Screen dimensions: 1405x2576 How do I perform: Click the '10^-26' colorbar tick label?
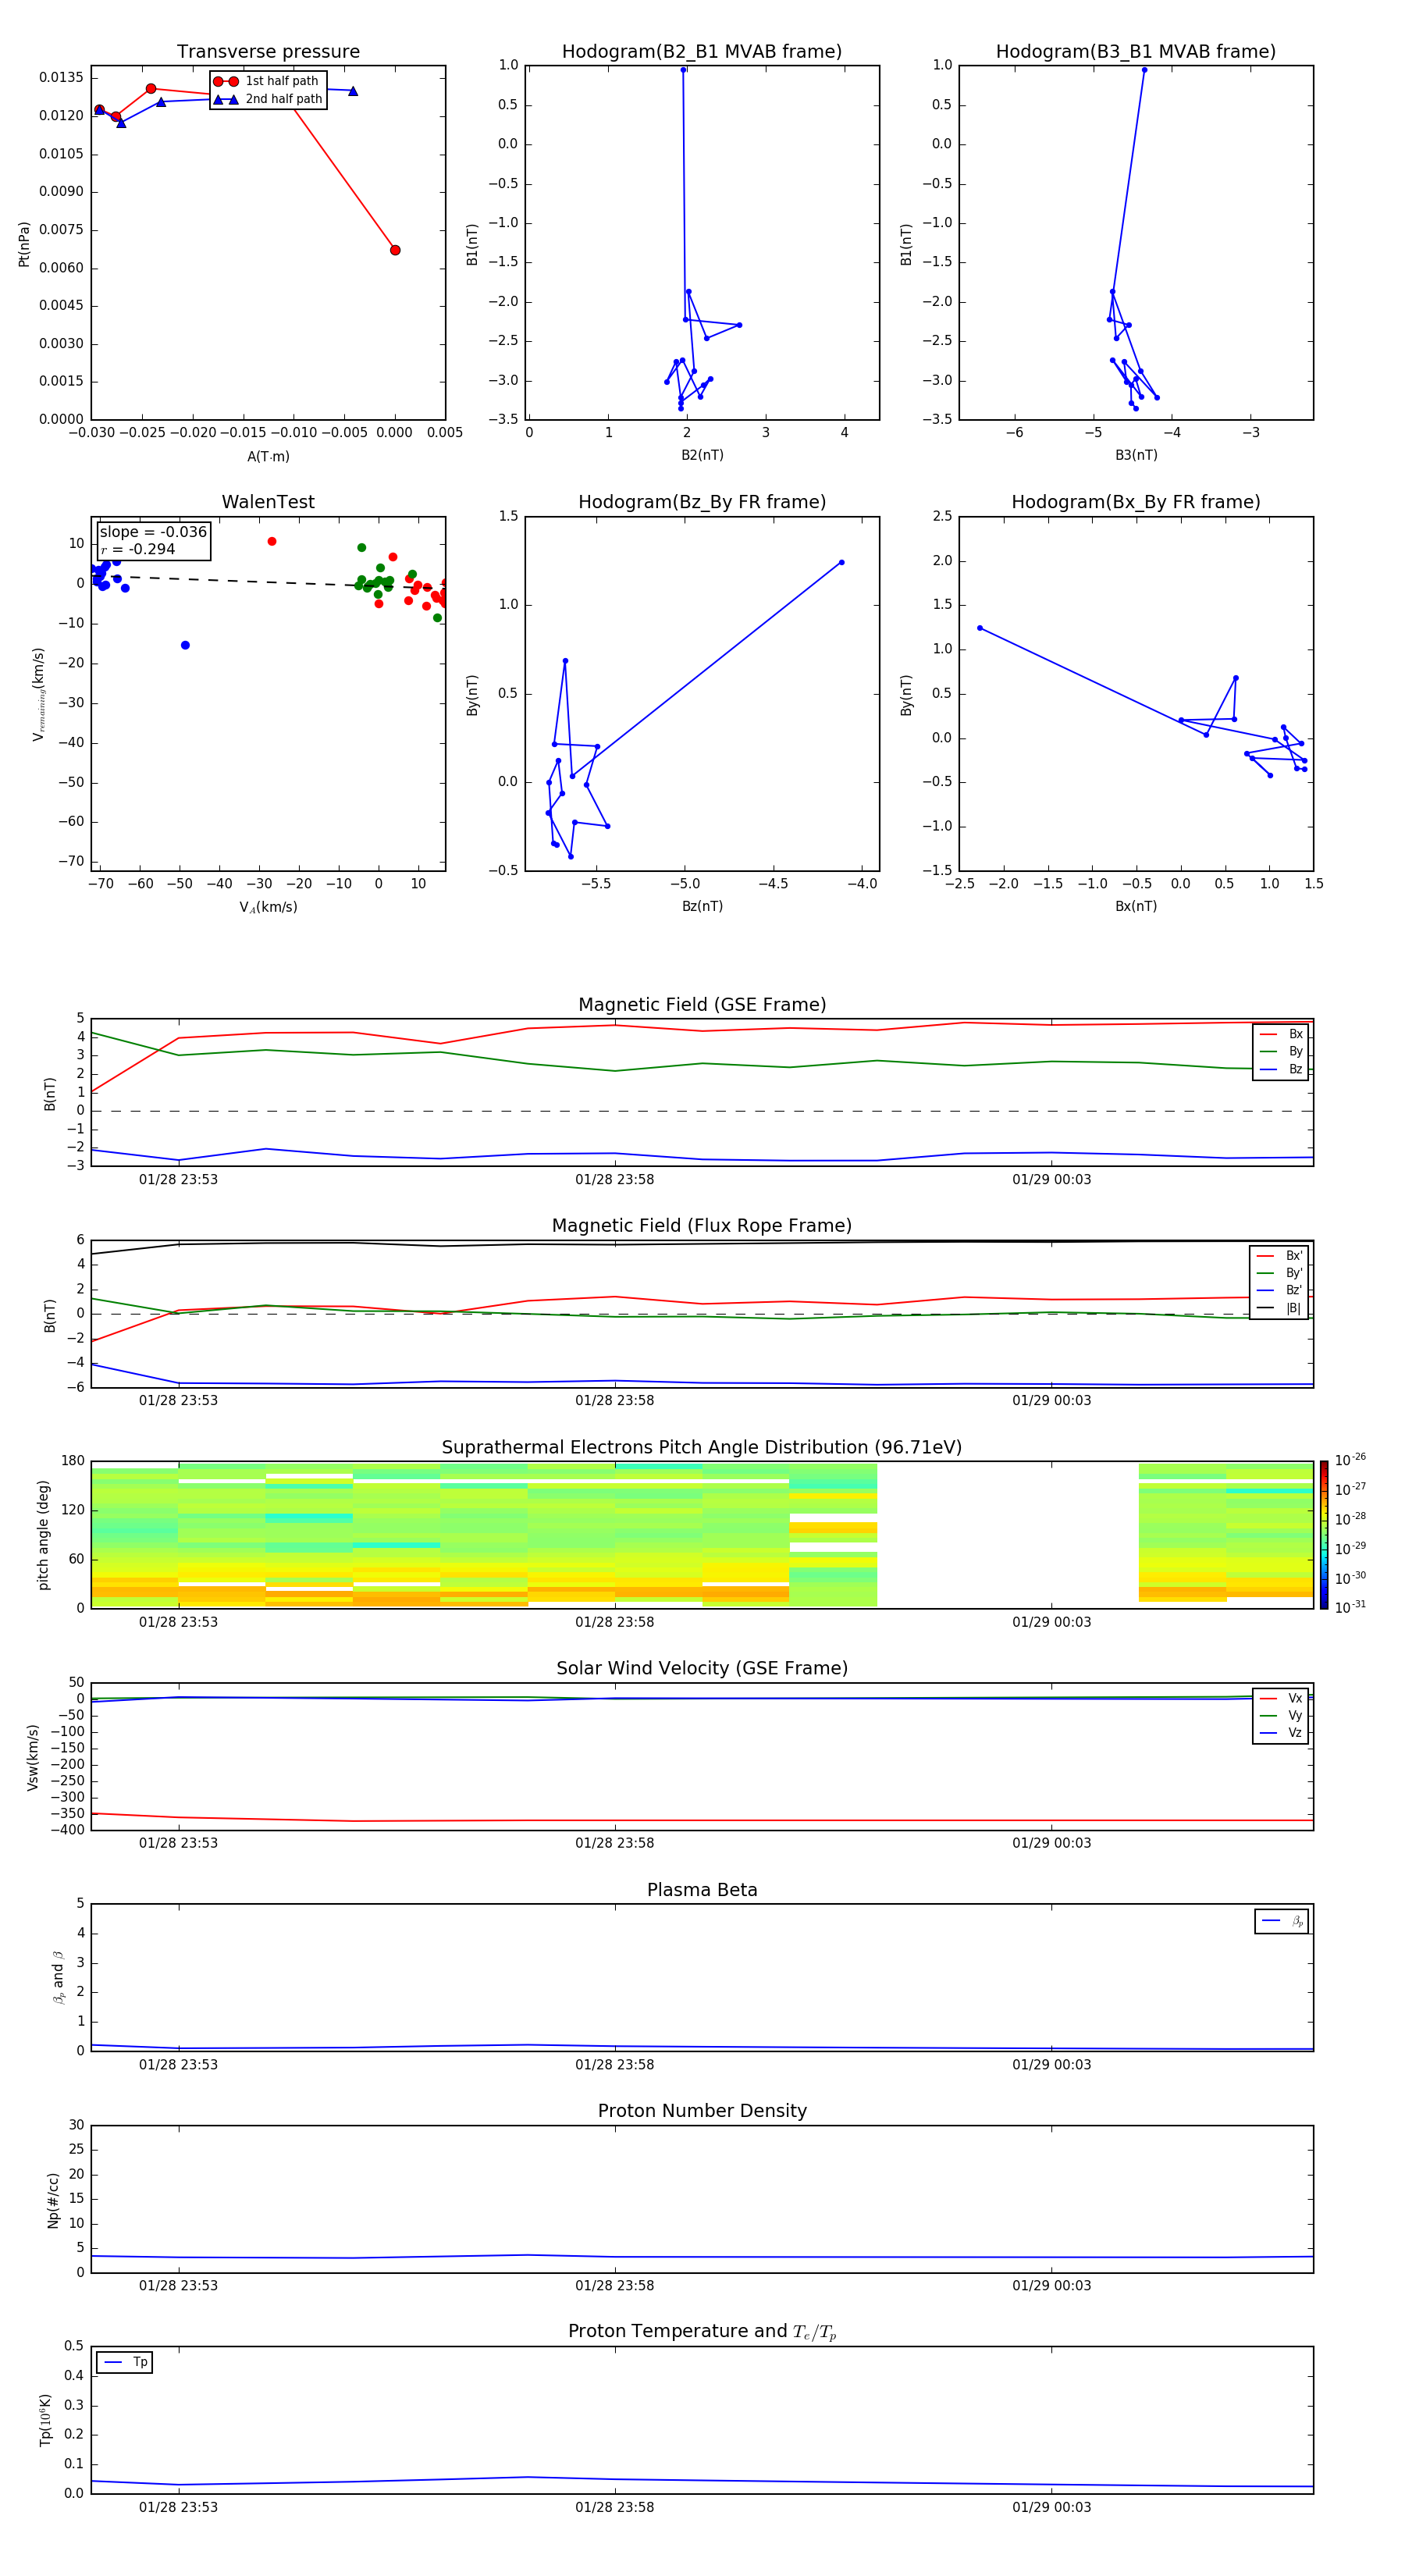coord(1350,1460)
